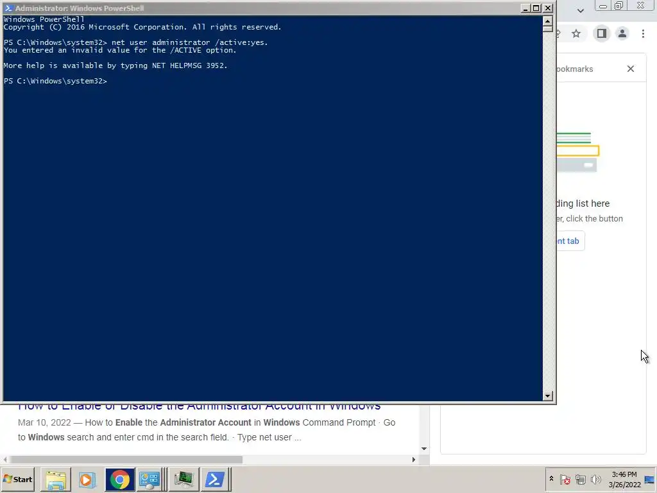Open the Action Center flag icon
This screenshot has height=493, width=657.
tap(565, 479)
